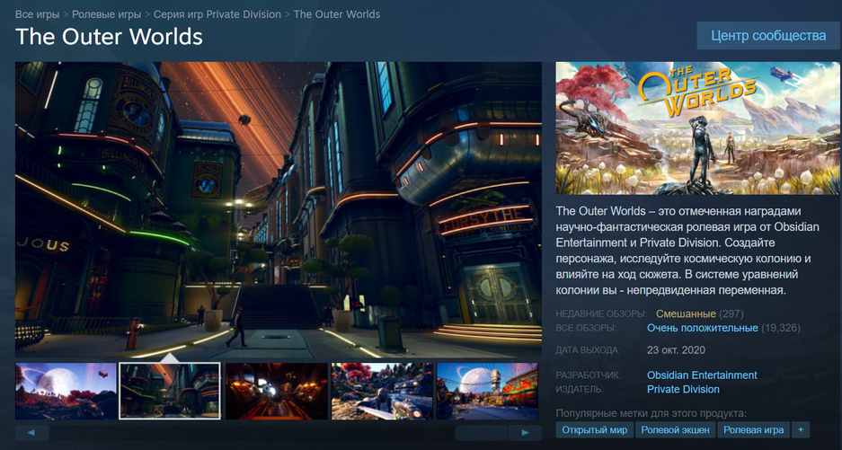Open the "Все игры" breadcrumb link
Image resolution: width=842 pixels, height=450 pixels.
(x=37, y=14)
